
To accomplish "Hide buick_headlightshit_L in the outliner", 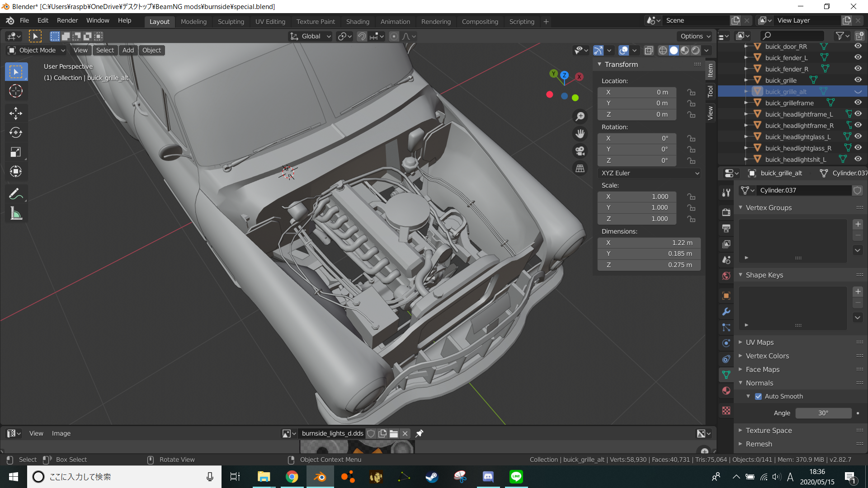I will 858,159.
